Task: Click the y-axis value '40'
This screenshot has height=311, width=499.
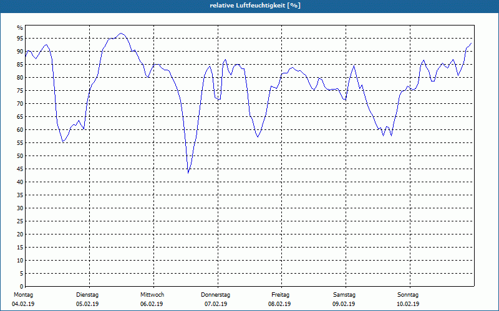Action: [20, 182]
